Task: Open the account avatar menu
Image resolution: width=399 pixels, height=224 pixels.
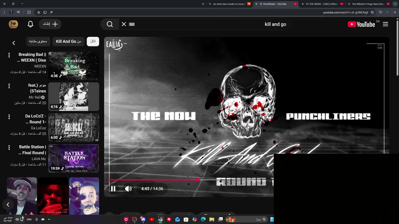Action: pyautogui.click(x=13, y=24)
